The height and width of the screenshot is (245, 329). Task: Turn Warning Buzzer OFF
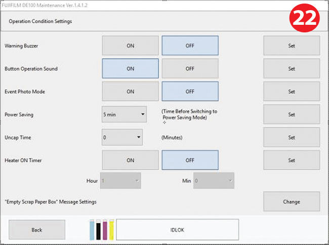point(190,46)
